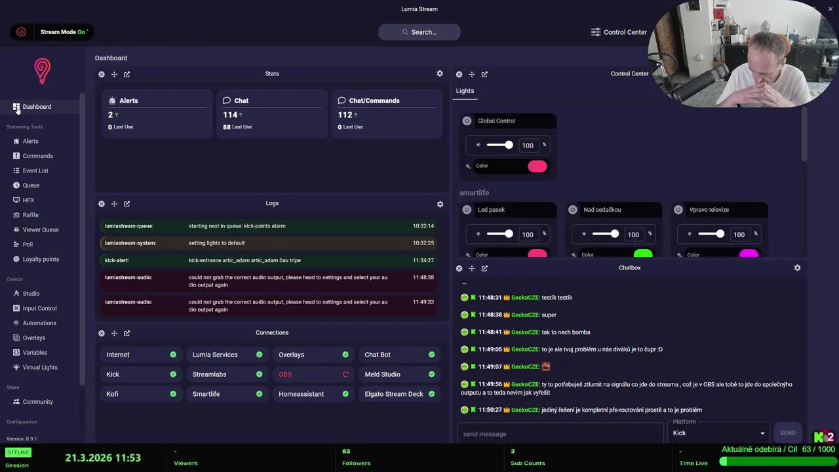Open Alerts in the sidebar

[x=30, y=141]
